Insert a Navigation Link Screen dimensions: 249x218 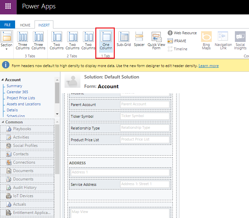coord(223,41)
